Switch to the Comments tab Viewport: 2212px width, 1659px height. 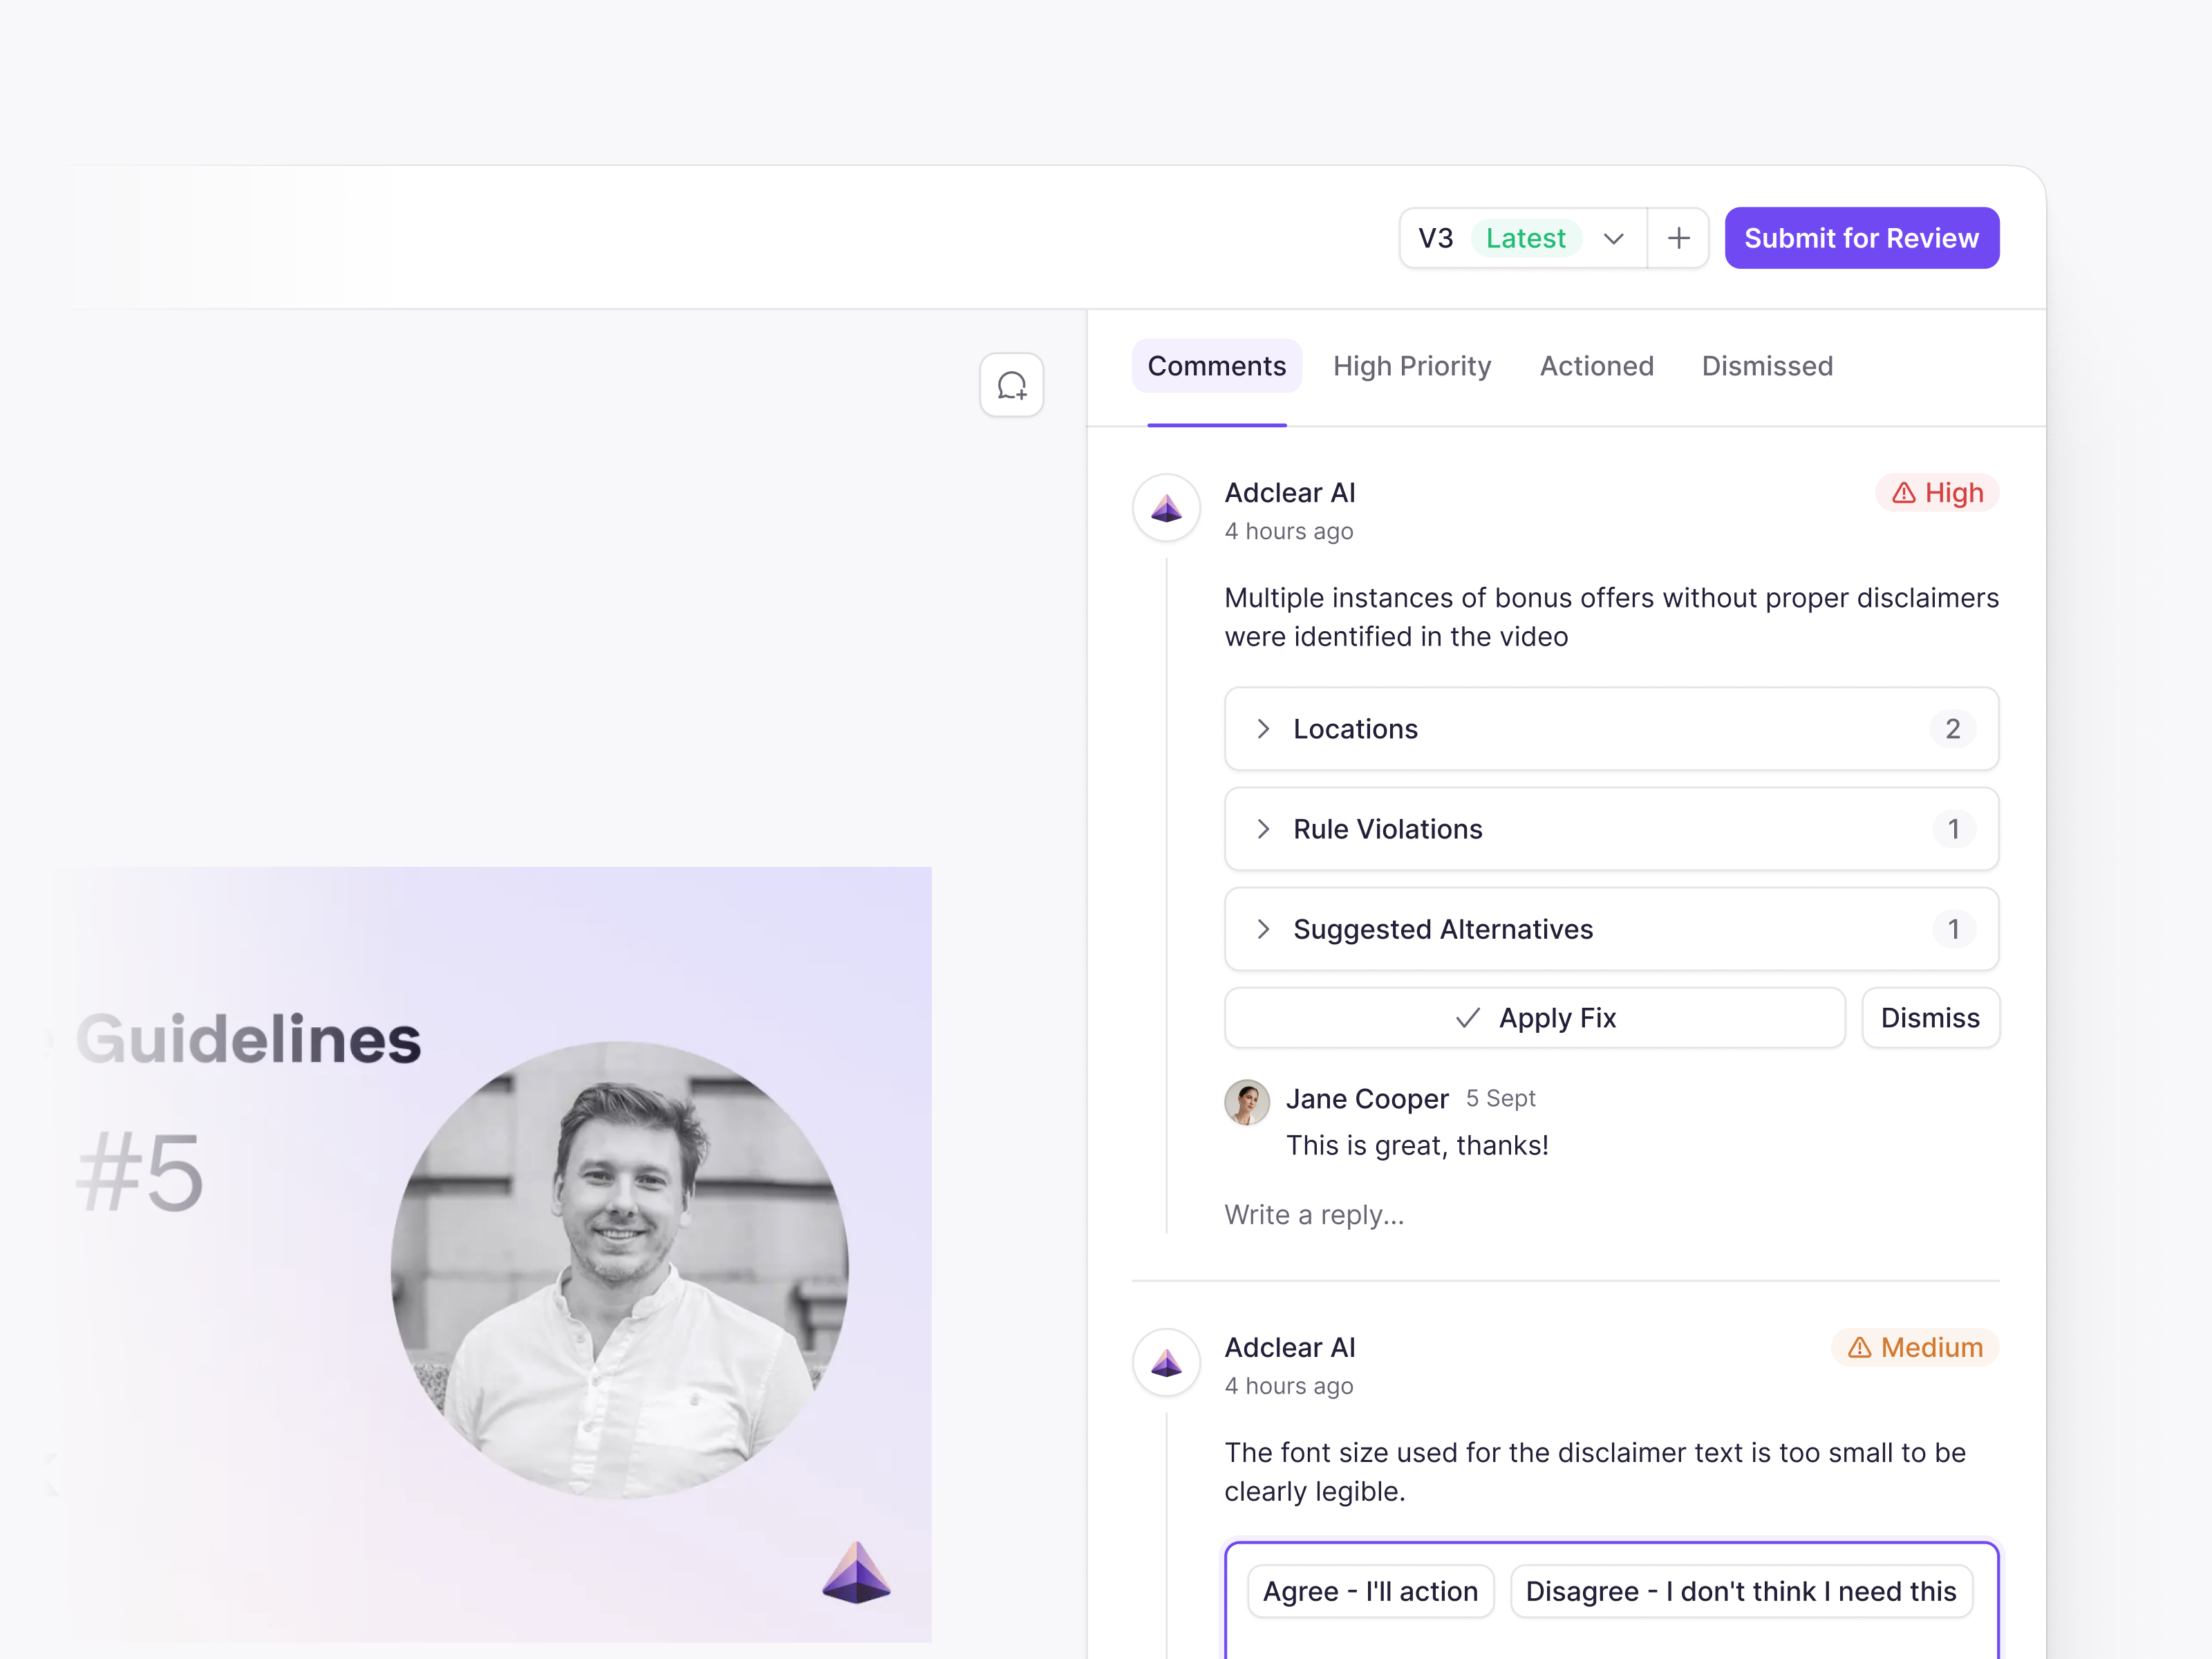[x=1216, y=366]
